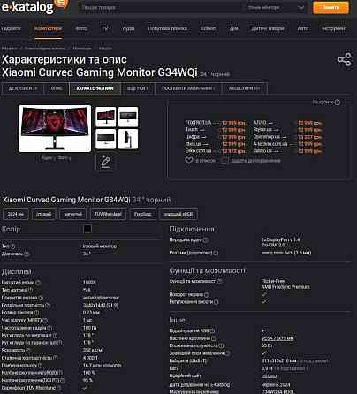Viewport: 357px width, 394px height.
Task: Show help for Вигнутий екран
Action: tap(38, 283)
